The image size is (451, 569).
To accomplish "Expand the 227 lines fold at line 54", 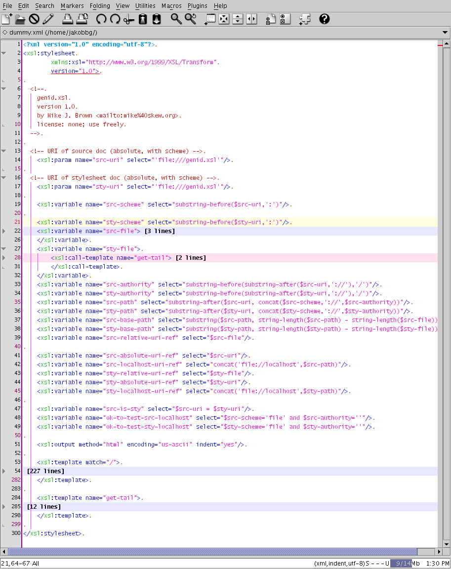I will (x=3, y=471).
